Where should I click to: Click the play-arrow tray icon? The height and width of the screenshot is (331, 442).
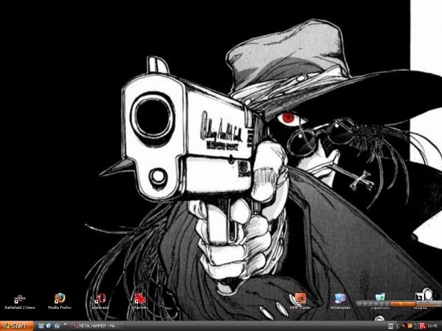(x=404, y=326)
